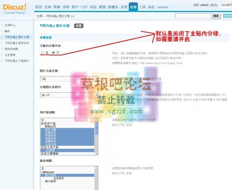
Task: Open the 论坛 top menu
Action: click(93, 7)
